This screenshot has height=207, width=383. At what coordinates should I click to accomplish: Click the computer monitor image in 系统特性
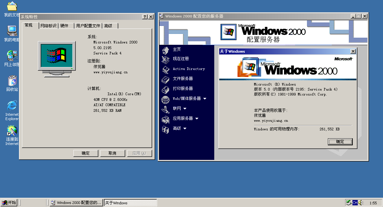coord(57,59)
